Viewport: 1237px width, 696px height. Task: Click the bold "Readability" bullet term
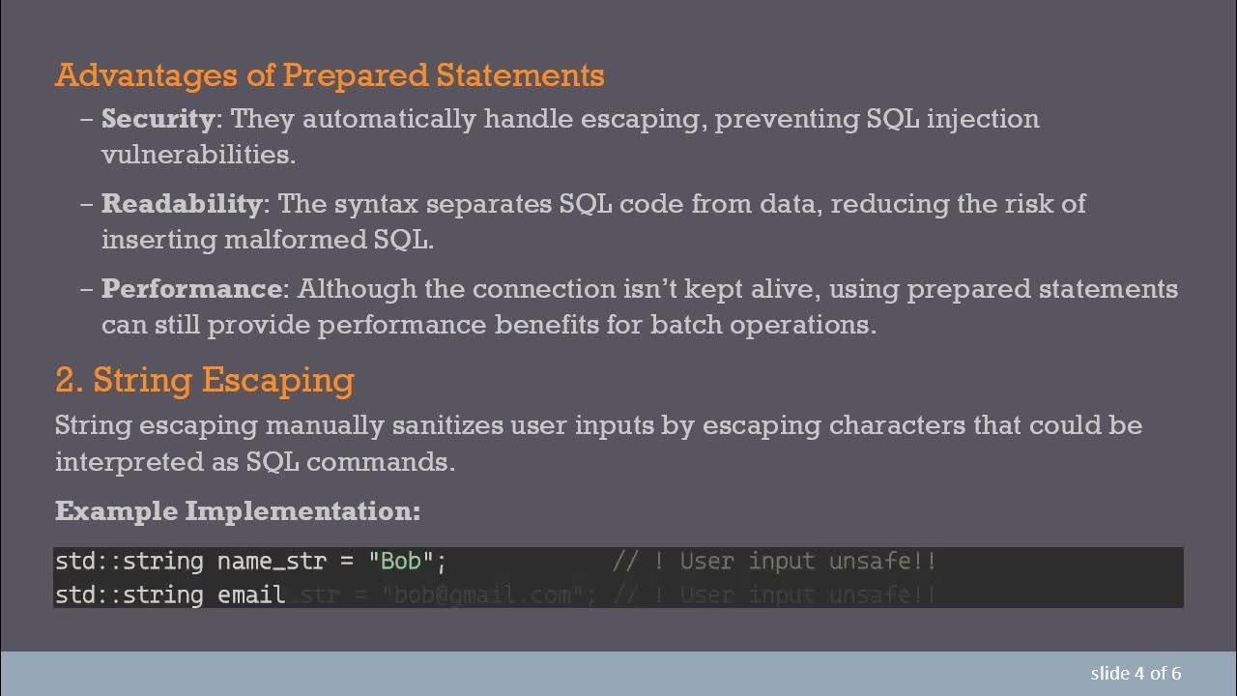point(181,204)
